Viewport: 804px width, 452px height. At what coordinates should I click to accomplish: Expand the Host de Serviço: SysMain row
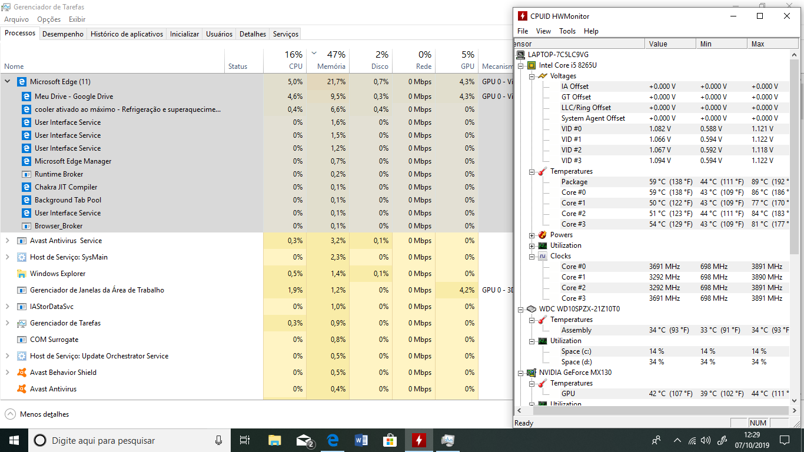point(8,257)
